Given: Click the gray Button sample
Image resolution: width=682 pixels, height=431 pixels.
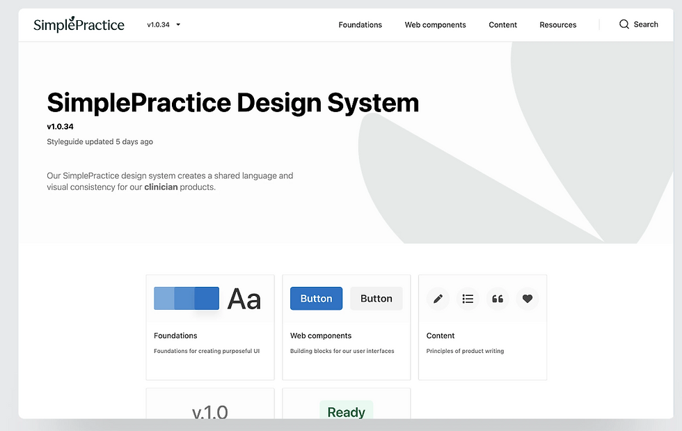Looking at the screenshot, I should click(376, 299).
